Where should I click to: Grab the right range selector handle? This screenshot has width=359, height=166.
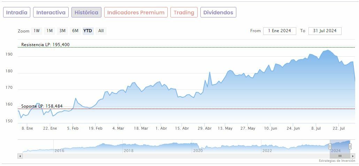350,146
